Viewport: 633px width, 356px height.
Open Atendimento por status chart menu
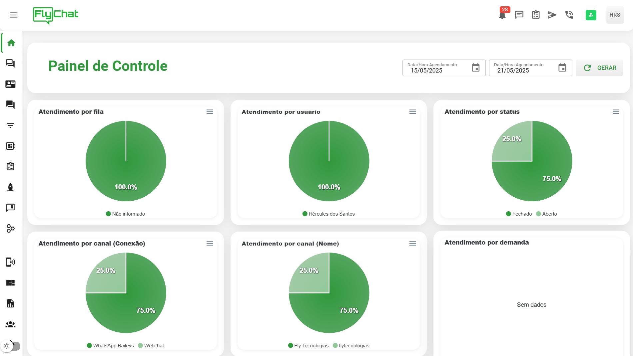616,112
